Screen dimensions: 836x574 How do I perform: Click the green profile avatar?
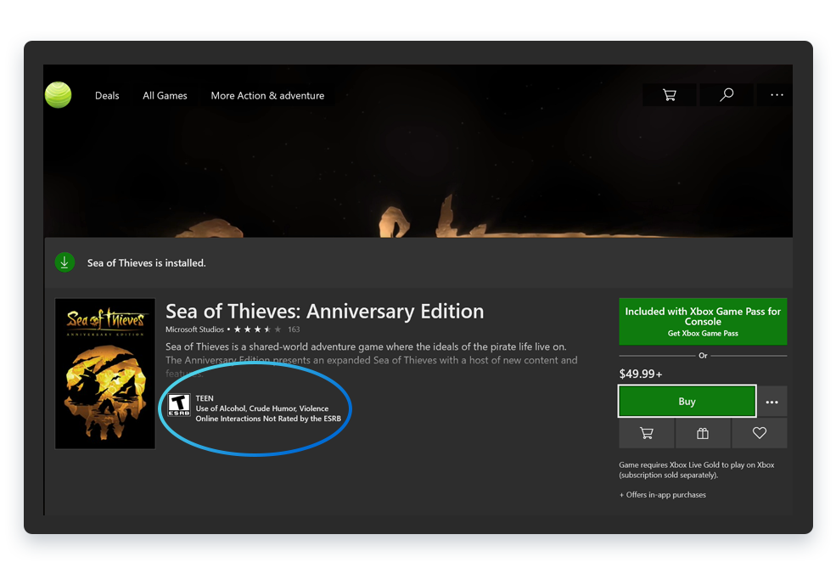point(58,95)
